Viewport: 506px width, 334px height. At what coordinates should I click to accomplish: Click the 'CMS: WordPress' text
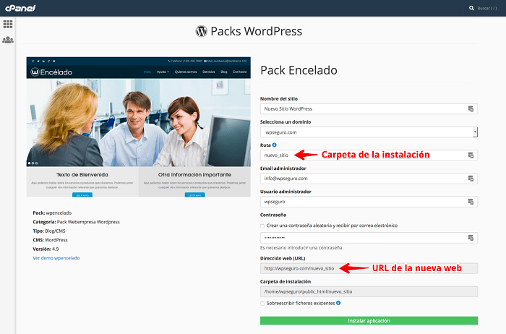[x=50, y=240]
